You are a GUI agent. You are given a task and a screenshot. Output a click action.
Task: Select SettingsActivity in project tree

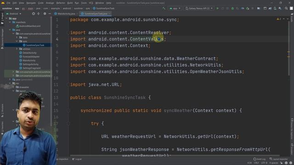(x=30, y=64)
